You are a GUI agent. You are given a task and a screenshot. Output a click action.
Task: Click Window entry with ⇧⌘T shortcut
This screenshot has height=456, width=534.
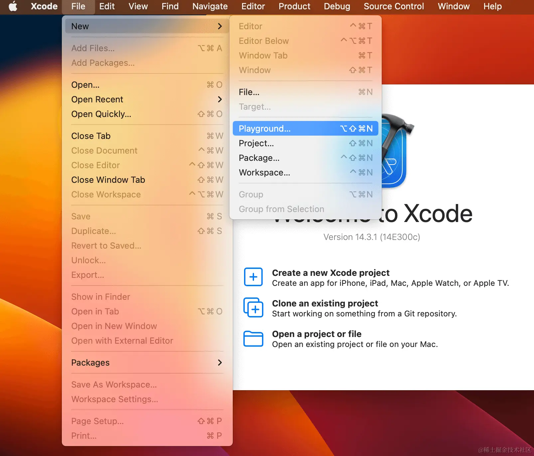click(x=306, y=70)
